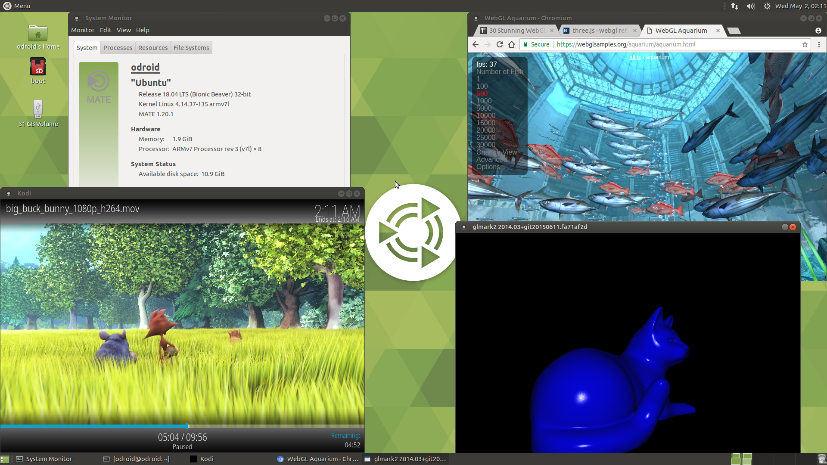This screenshot has width=827, height=465.
Task: Set number of fish to 500
Action: pos(482,94)
